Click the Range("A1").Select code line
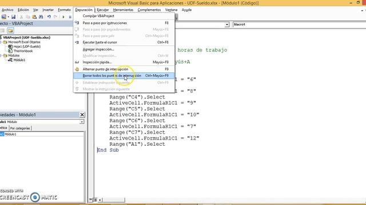The image size is (366, 205). [137, 144]
